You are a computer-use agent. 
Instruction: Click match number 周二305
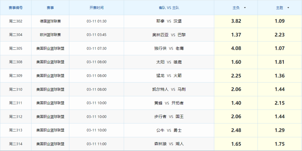[x=16, y=49]
